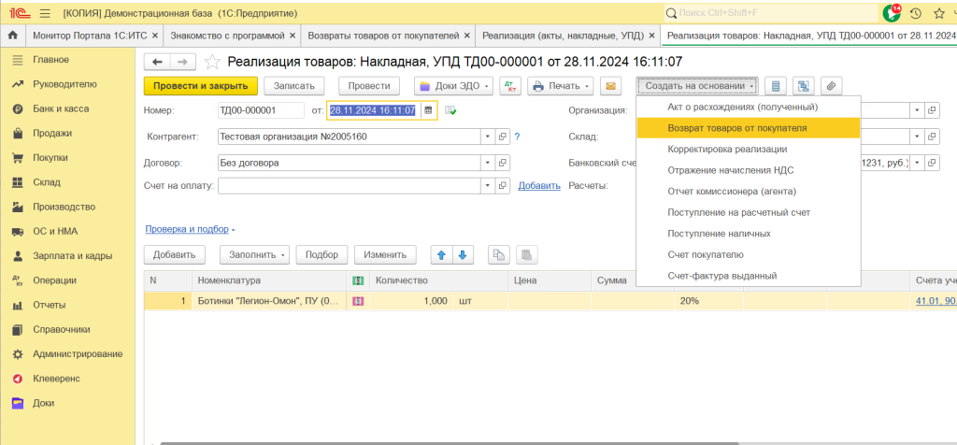Close the Знакомство с программой tab
This screenshot has width=957, height=445.
(293, 36)
